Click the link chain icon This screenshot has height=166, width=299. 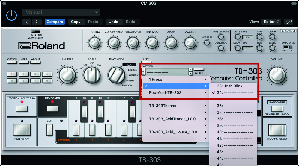pos(289,22)
